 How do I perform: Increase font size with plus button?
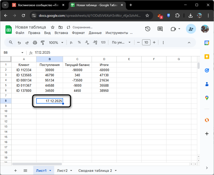pyautogui.click(x=154, y=42)
